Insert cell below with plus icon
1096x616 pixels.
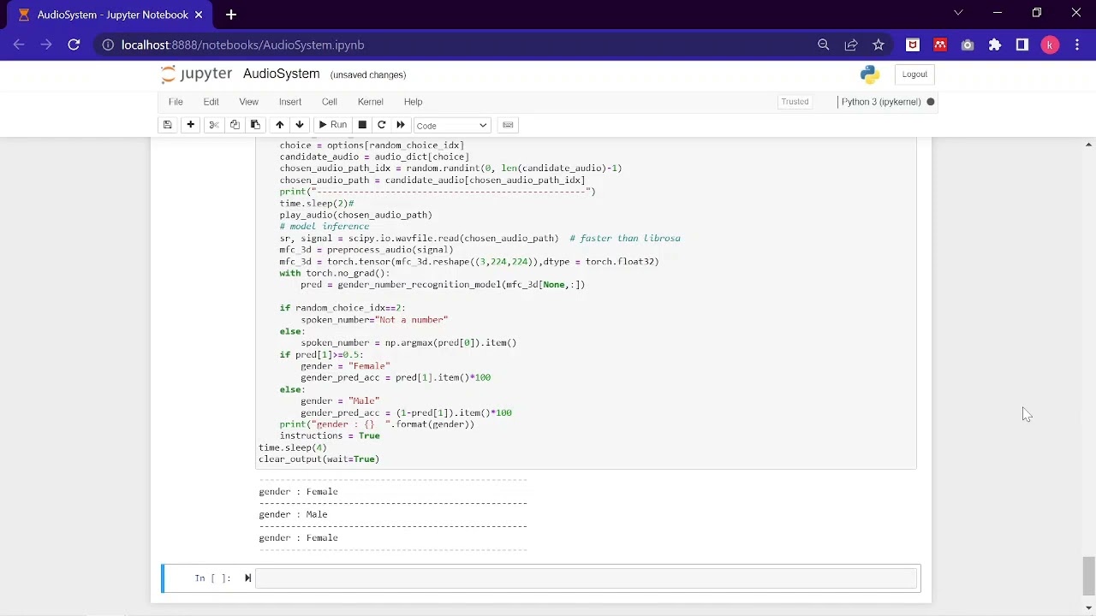coord(190,125)
